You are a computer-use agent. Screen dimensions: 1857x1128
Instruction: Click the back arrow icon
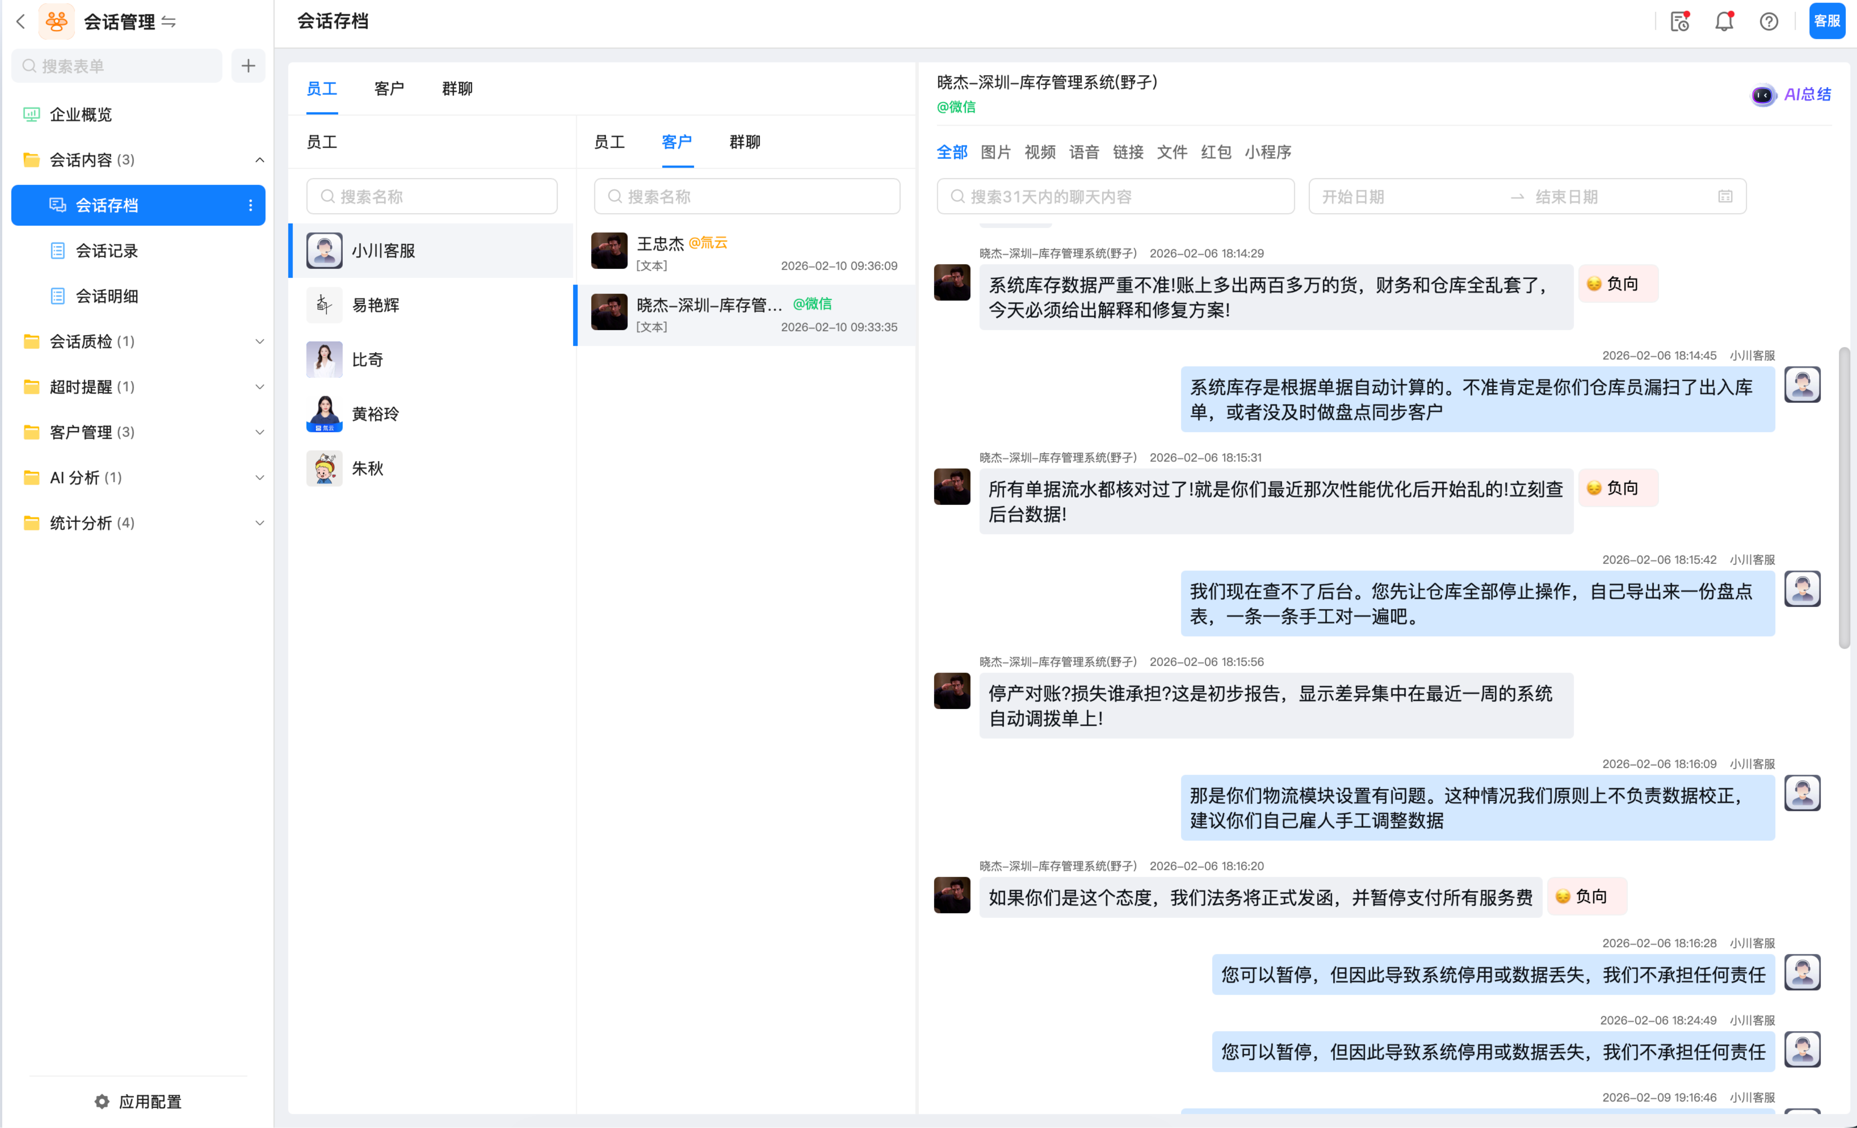click(x=20, y=22)
